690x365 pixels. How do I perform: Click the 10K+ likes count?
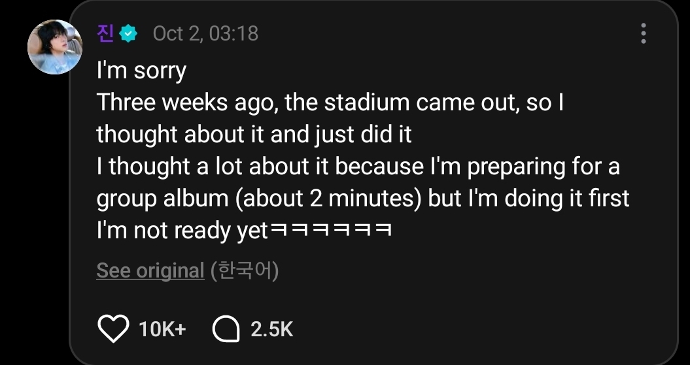(x=162, y=329)
